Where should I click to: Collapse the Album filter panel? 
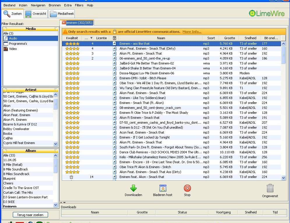tap(56, 151)
